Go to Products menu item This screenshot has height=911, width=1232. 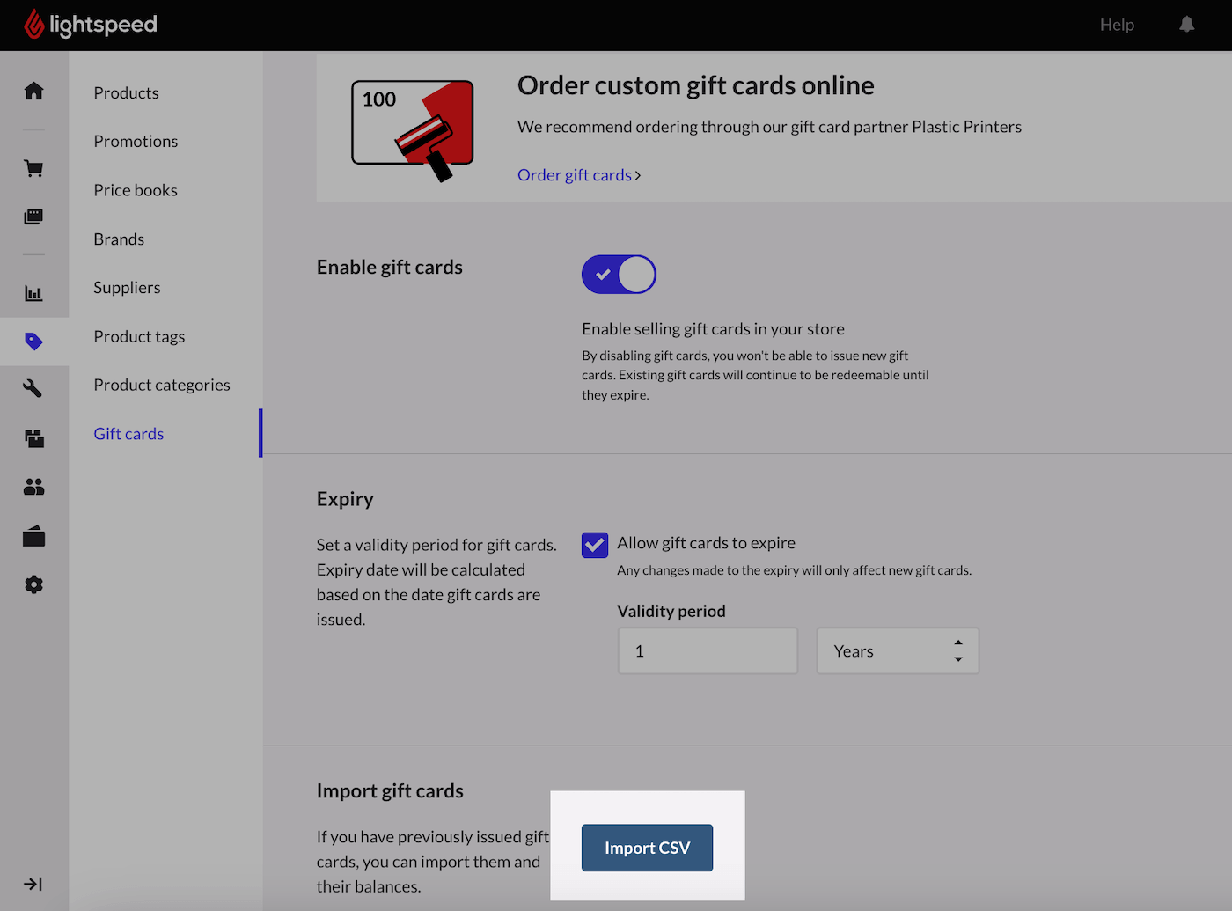(126, 92)
